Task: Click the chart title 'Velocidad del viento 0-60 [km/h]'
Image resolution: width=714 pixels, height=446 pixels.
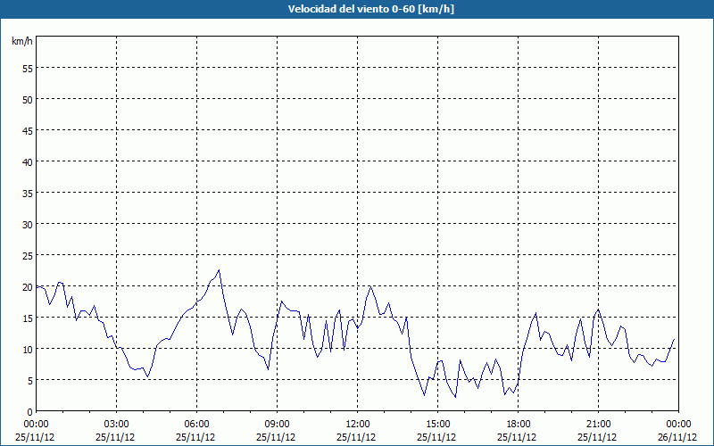Action: click(370, 9)
